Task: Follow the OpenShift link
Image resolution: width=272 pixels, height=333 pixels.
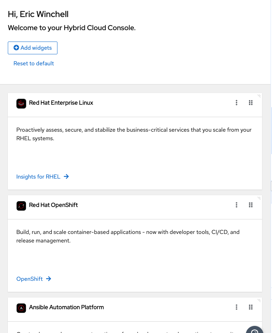Action: (29, 279)
